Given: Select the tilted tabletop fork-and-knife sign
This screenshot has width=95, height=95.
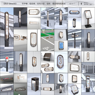Looking at the screenshot, I should (x=75, y=89).
